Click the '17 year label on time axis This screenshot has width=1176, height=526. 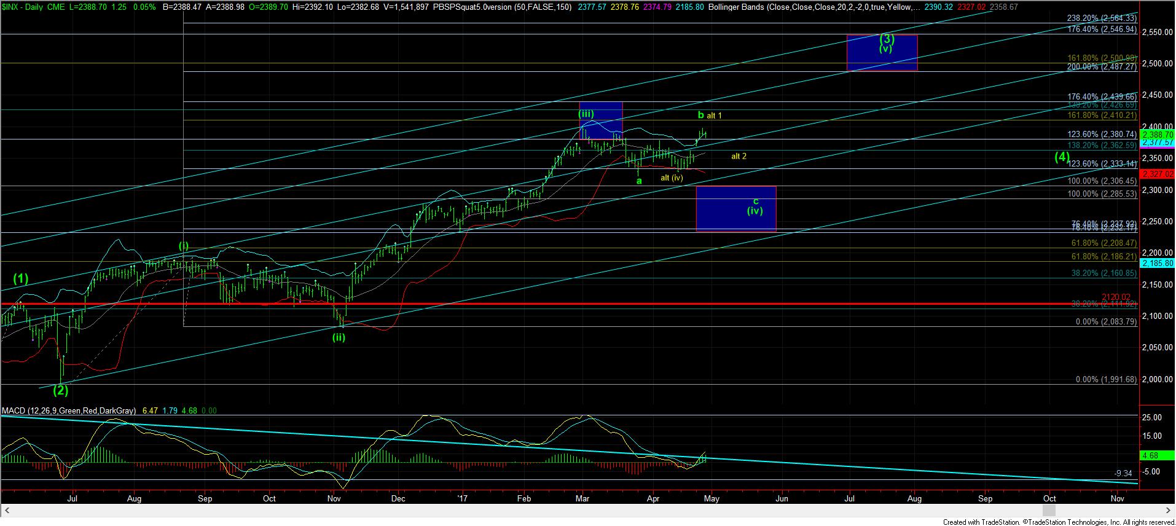[x=464, y=498]
